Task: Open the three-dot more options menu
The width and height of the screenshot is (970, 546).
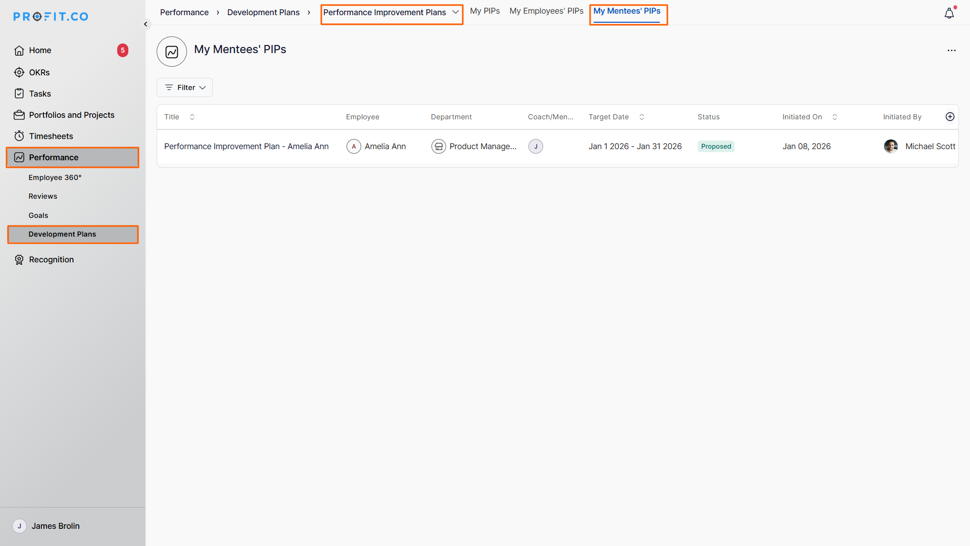Action: click(951, 51)
